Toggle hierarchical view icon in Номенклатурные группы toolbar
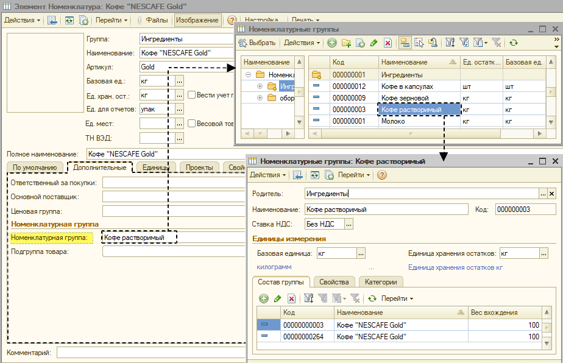Screen dimensions: 563x363 [x=405, y=43]
